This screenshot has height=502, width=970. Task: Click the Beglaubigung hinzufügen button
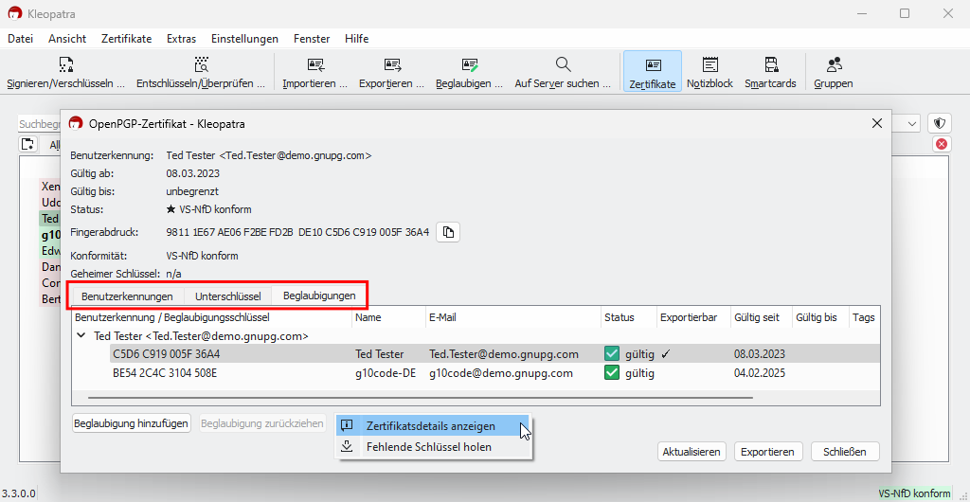(132, 423)
